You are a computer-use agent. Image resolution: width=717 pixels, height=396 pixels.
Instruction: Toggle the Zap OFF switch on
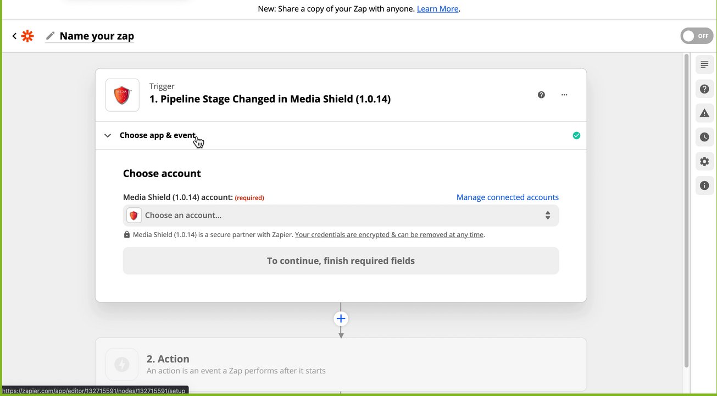697,36
